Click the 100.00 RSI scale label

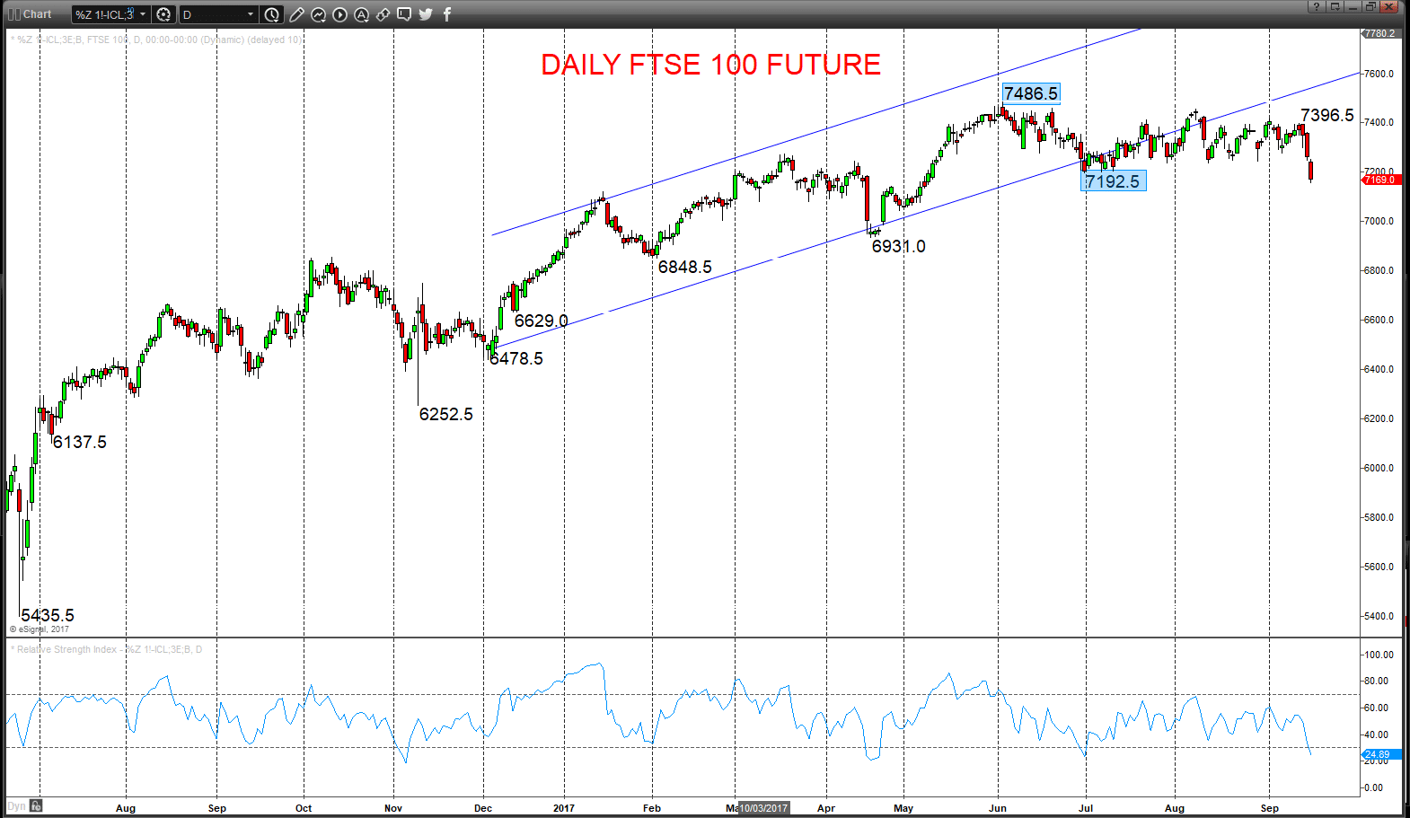pos(1379,655)
